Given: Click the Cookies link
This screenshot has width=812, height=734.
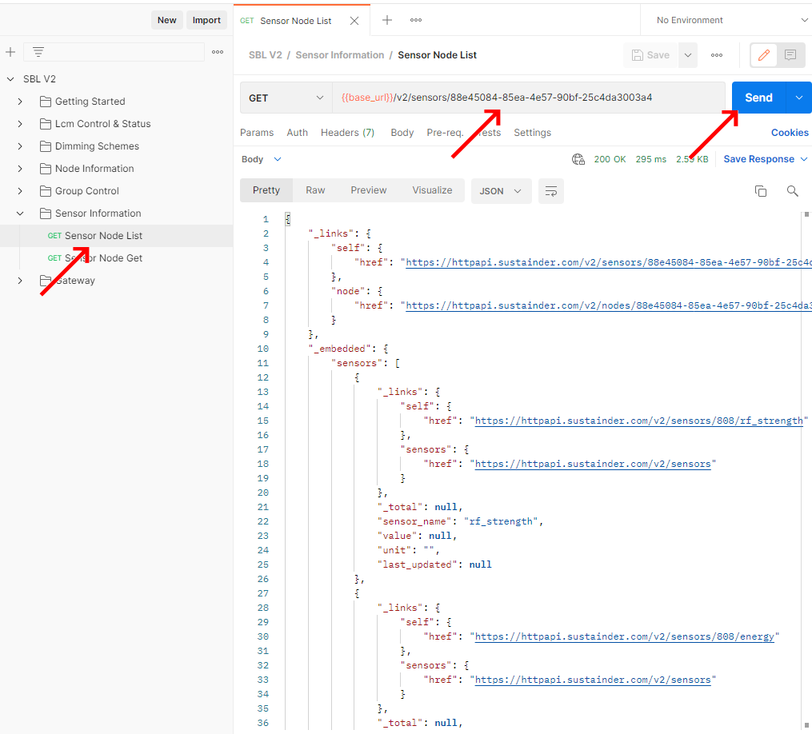Looking at the screenshot, I should tap(790, 133).
